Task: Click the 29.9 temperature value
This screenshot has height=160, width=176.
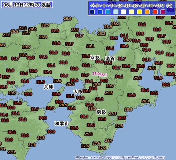Action: 88,134
